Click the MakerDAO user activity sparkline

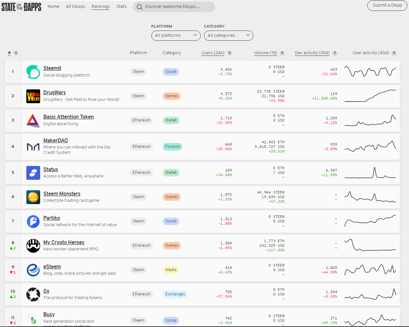[x=370, y=146]
